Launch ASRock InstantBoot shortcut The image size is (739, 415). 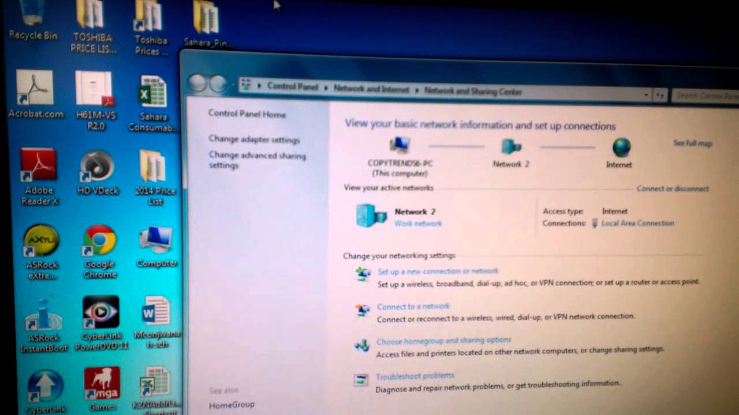click(x=43, y=326)
